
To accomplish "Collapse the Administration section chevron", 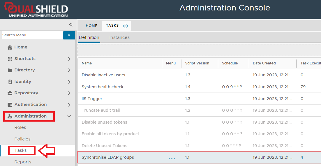I will [x=69, y=116].
